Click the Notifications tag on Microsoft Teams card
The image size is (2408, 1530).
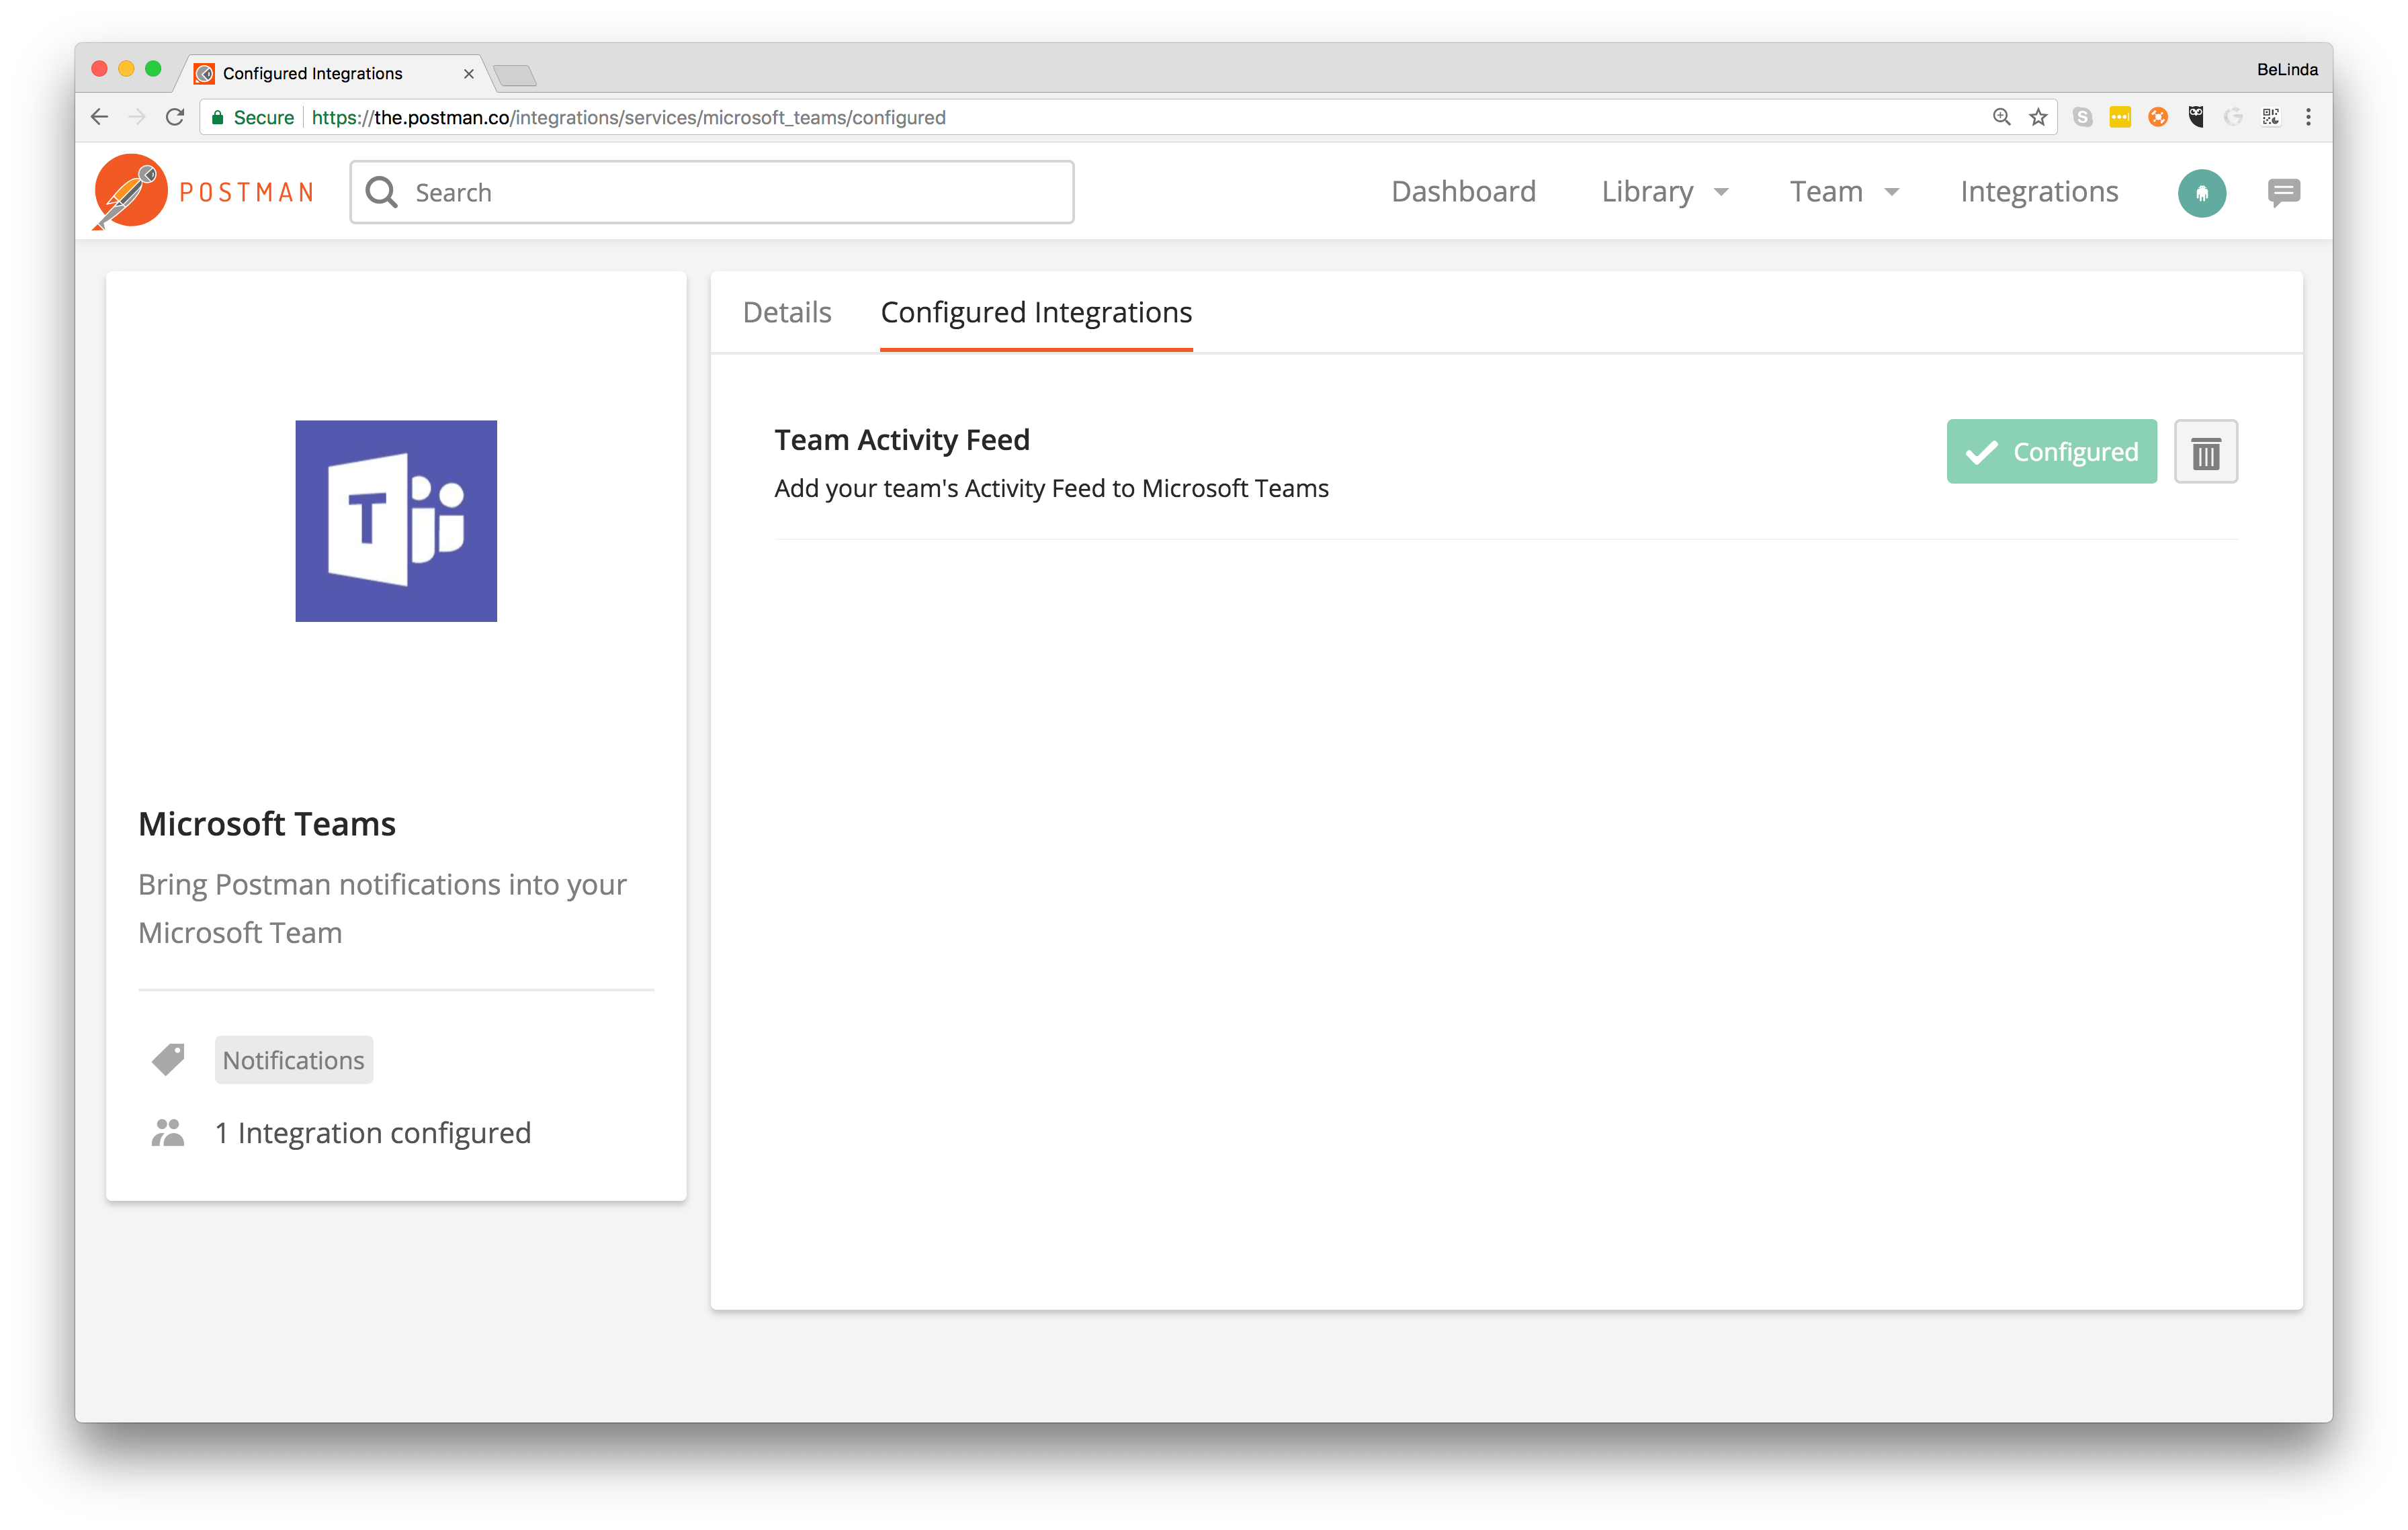(x=293, y=1059)
